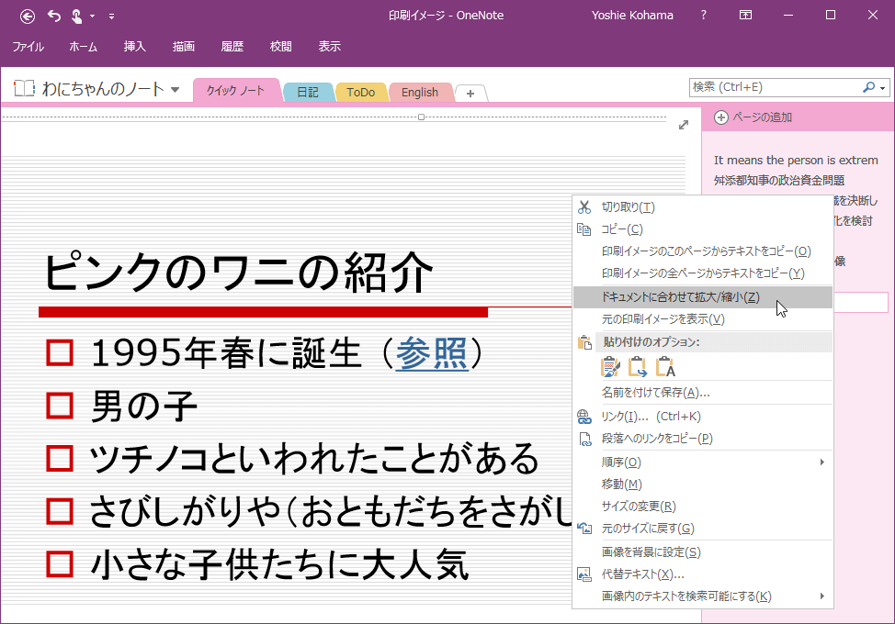
Task: Click the touch/mouse mode hand icon
Action: pyautogui.click(x=76, y=16)
